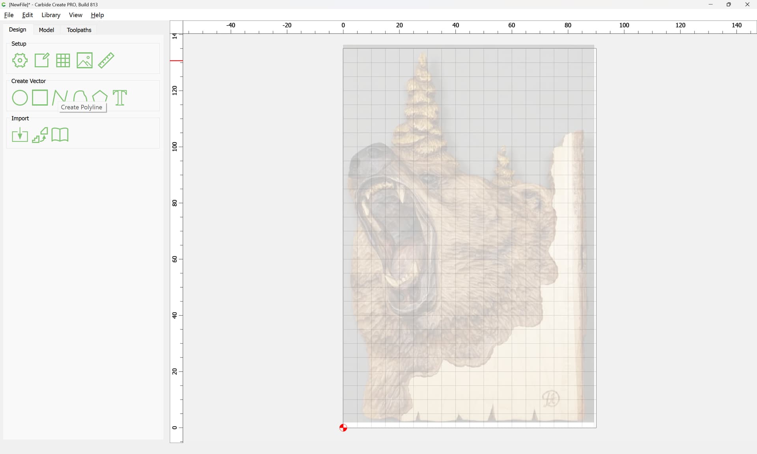This screenshot has height=454, width=757.
Task: Select the Create Polyline tool
Action: coord(60,97)
